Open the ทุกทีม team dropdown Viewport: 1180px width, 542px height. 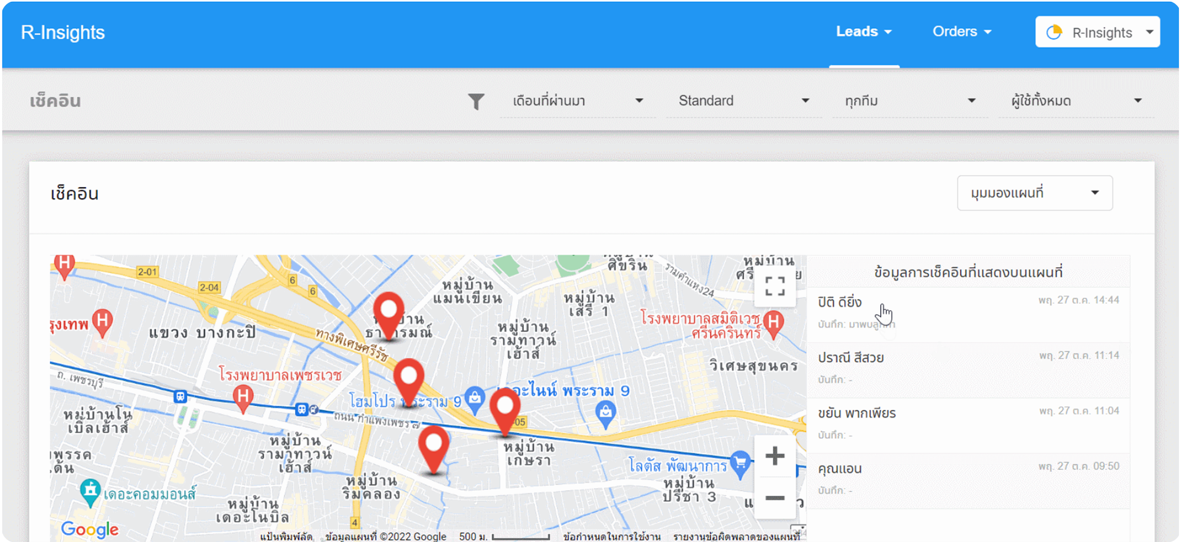[909, 101]
